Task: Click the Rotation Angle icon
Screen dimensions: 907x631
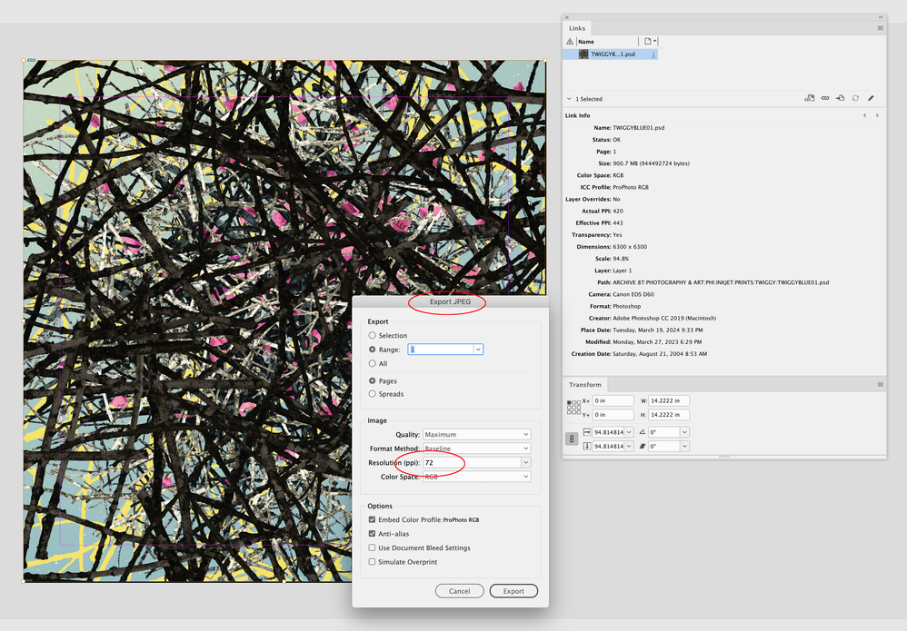Action: click(642, 432)
